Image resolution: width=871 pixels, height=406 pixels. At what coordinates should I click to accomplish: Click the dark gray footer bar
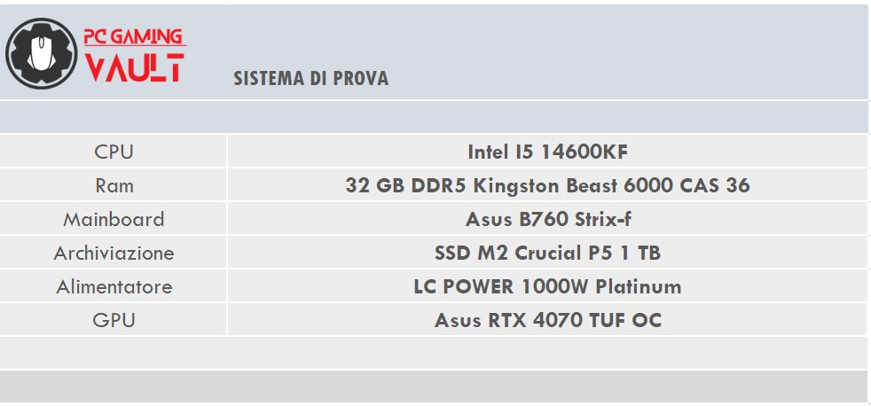[433, 386]
